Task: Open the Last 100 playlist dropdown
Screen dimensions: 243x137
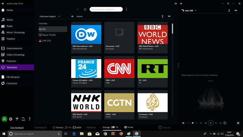Action: 189,11
